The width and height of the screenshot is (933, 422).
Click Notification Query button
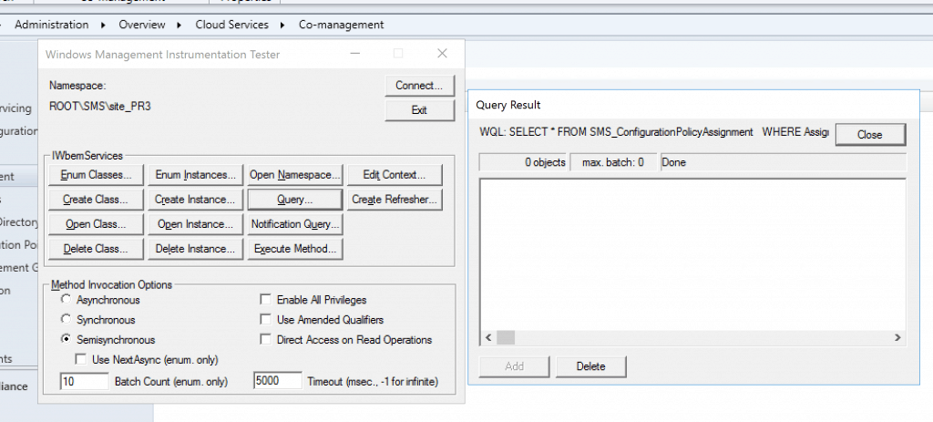pyautogui.click(x=295, y=224)
